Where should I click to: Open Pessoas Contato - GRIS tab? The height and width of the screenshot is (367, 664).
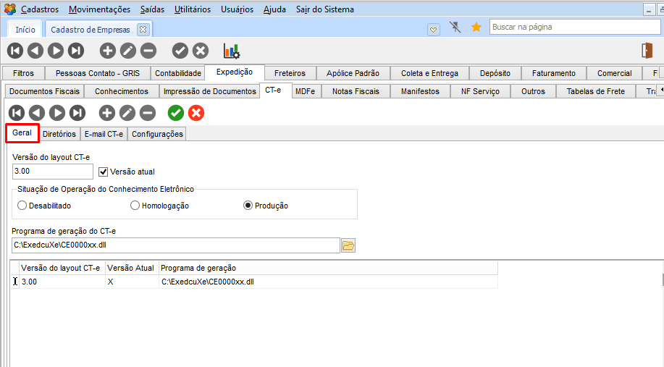click(98, 73)
